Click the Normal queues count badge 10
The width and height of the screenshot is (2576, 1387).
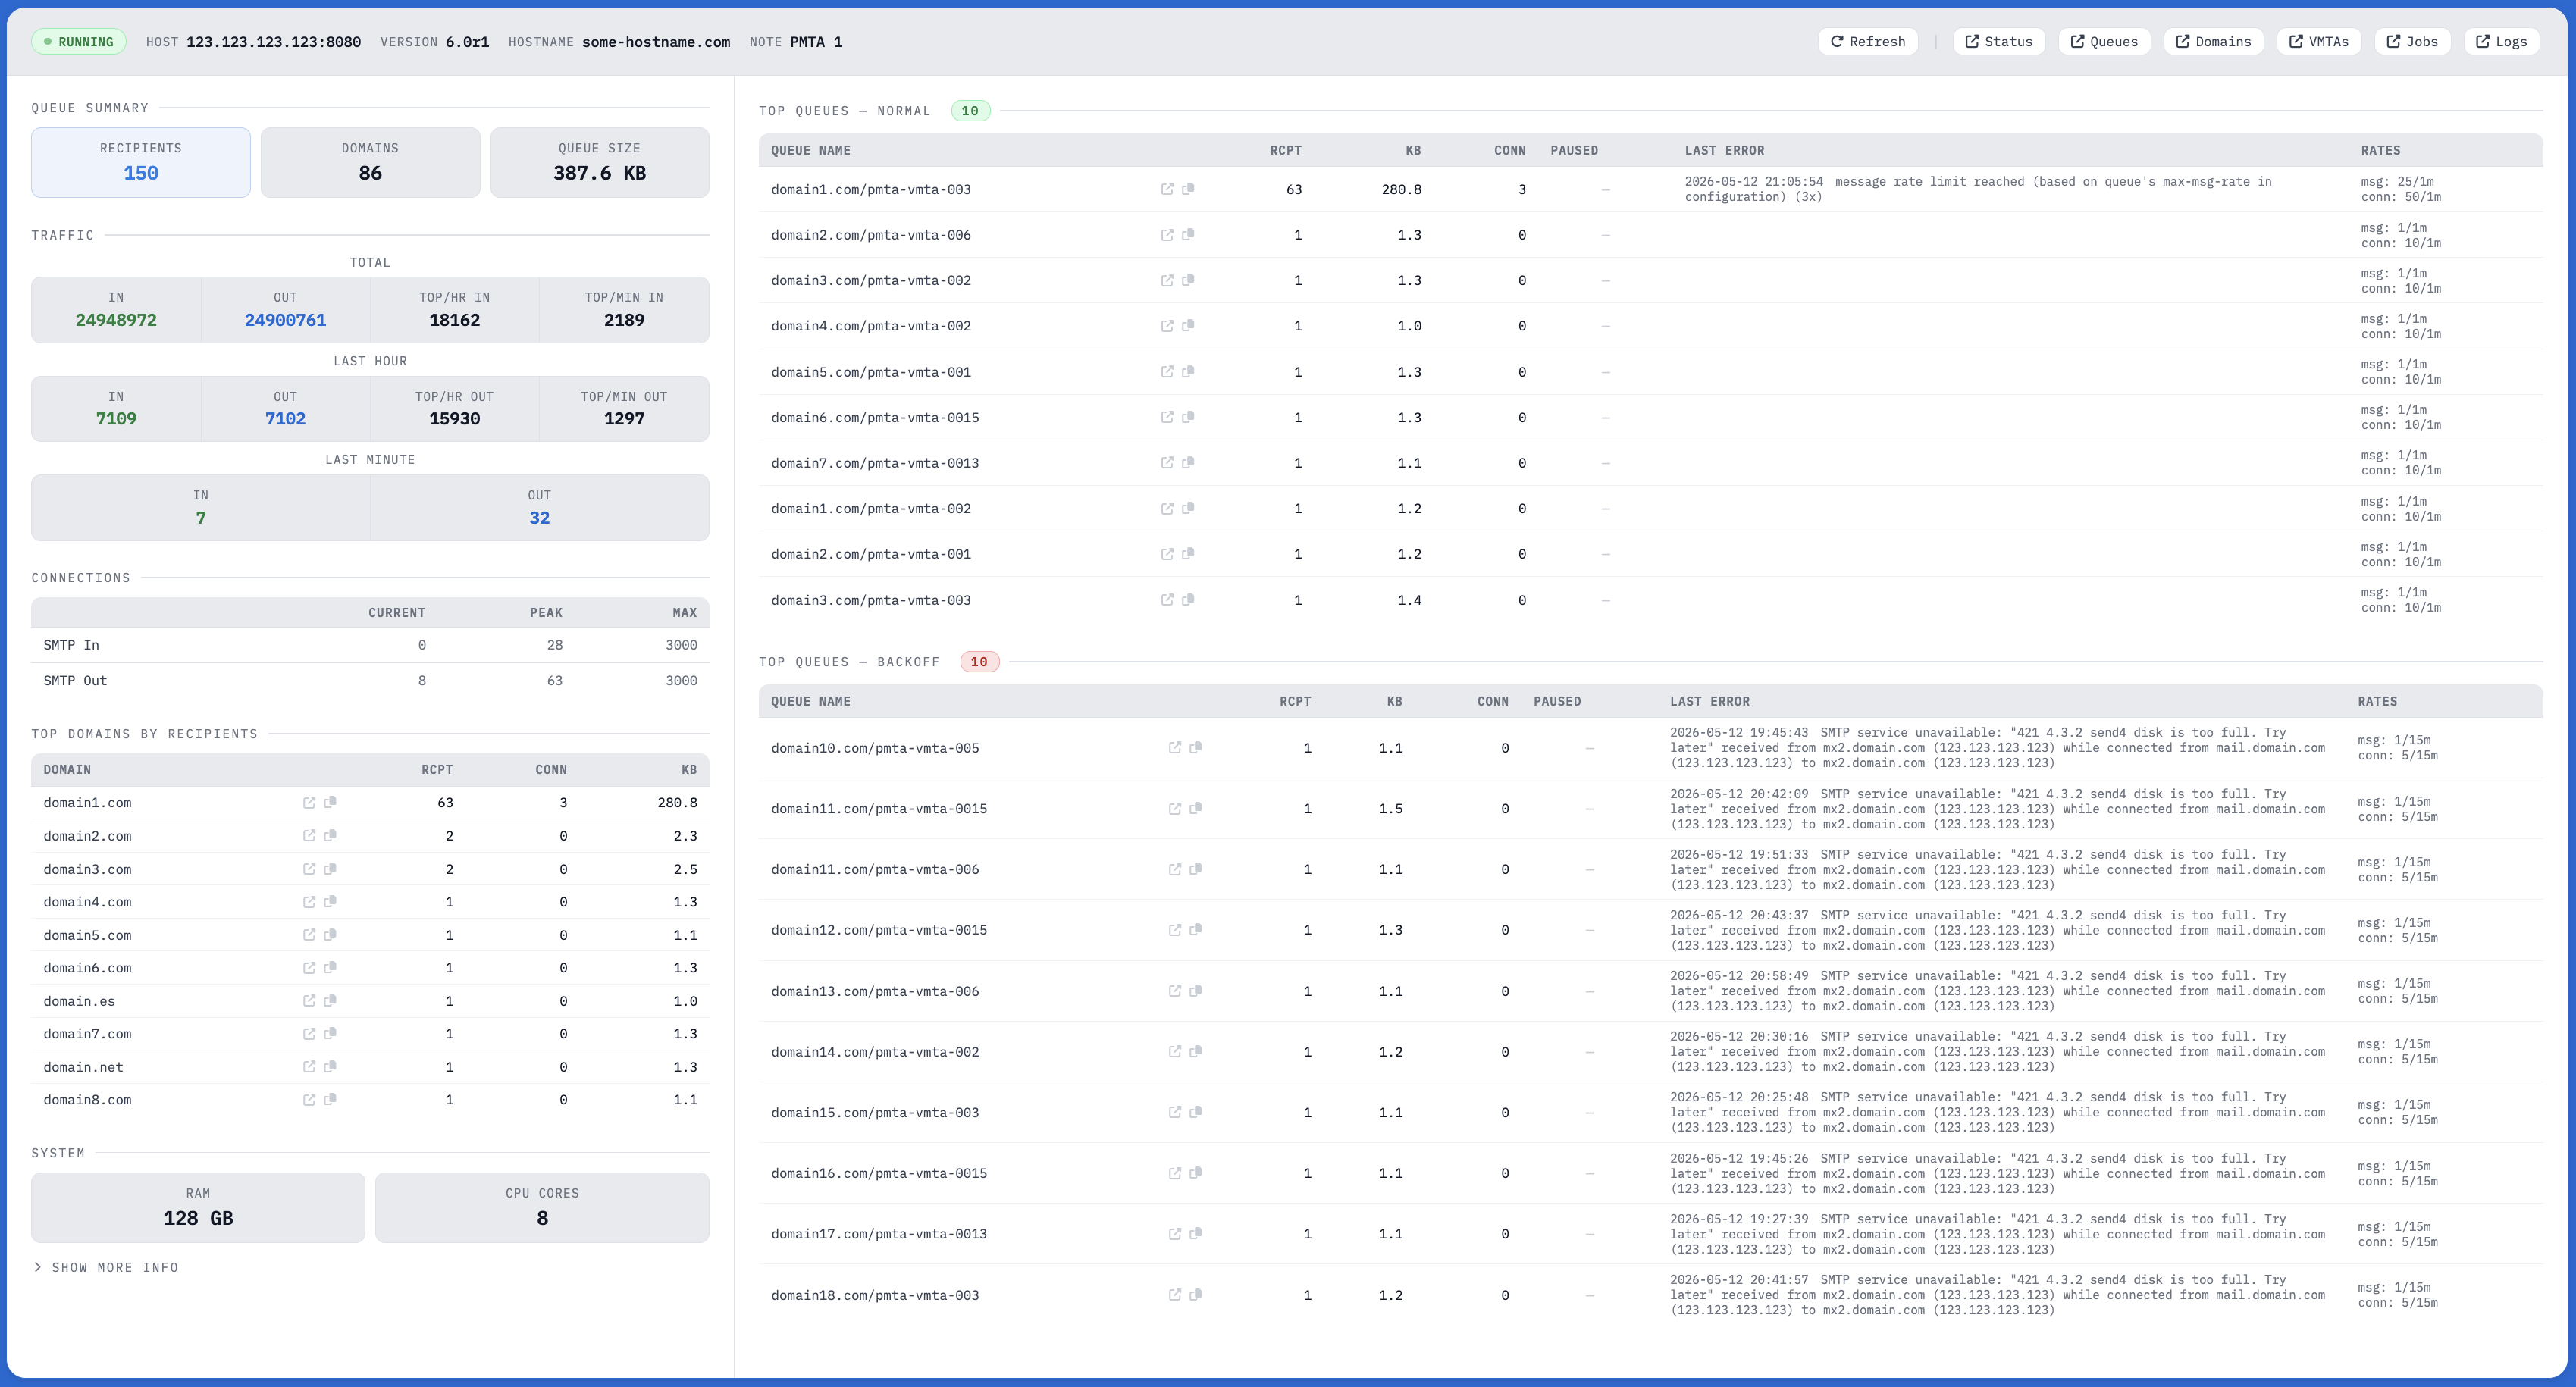tap(970, 111)
